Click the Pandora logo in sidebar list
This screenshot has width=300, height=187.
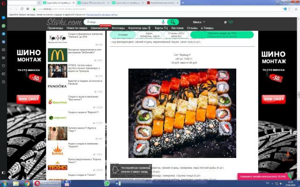(x=57, y=86)
